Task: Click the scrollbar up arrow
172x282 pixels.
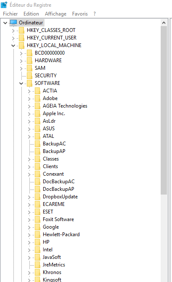Action: [x=164, y=23]
